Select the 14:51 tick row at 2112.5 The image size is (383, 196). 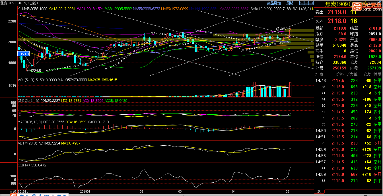point(348,137)
